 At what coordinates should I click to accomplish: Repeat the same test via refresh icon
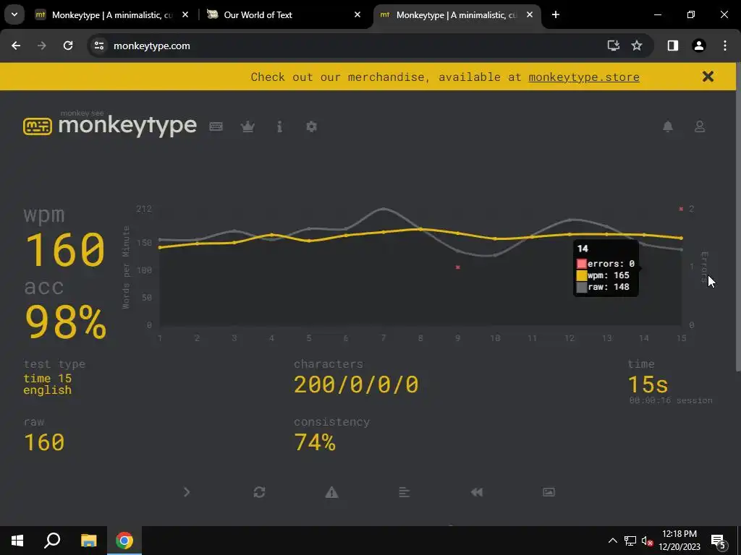point(259,492)
